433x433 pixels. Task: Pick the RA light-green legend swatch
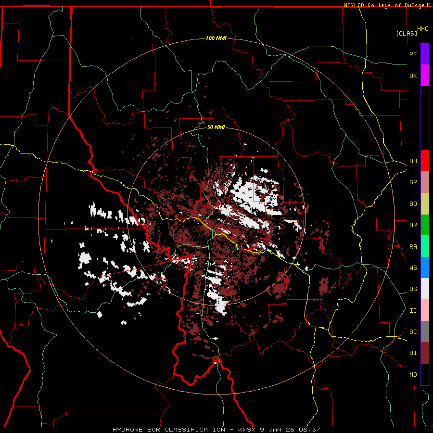425,246
